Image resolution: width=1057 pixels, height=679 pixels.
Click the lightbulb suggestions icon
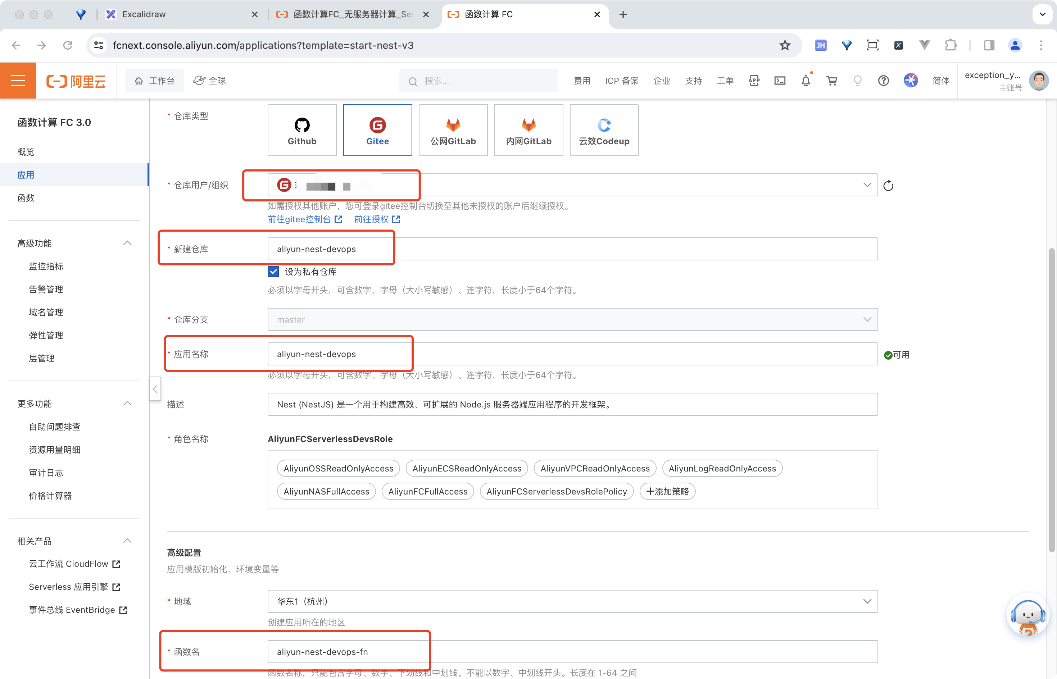pos(857,81)
